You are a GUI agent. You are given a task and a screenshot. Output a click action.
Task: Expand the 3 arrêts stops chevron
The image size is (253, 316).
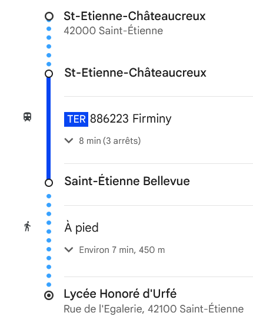(69, 140)
